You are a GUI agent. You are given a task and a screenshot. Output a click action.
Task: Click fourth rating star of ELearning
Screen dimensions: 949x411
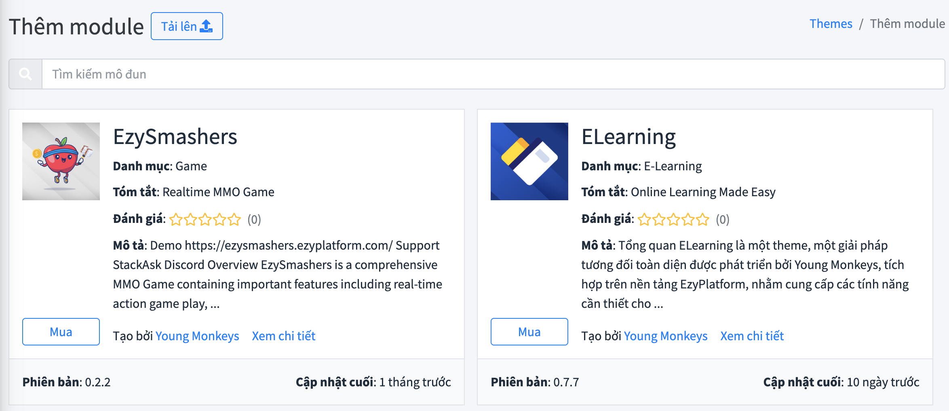click(688, 220)
